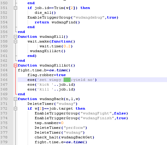Place cursor on wudangFind() call

pos(66,22)
